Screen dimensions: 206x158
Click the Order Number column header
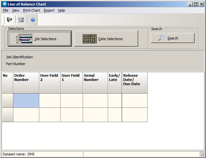(26, 83)
